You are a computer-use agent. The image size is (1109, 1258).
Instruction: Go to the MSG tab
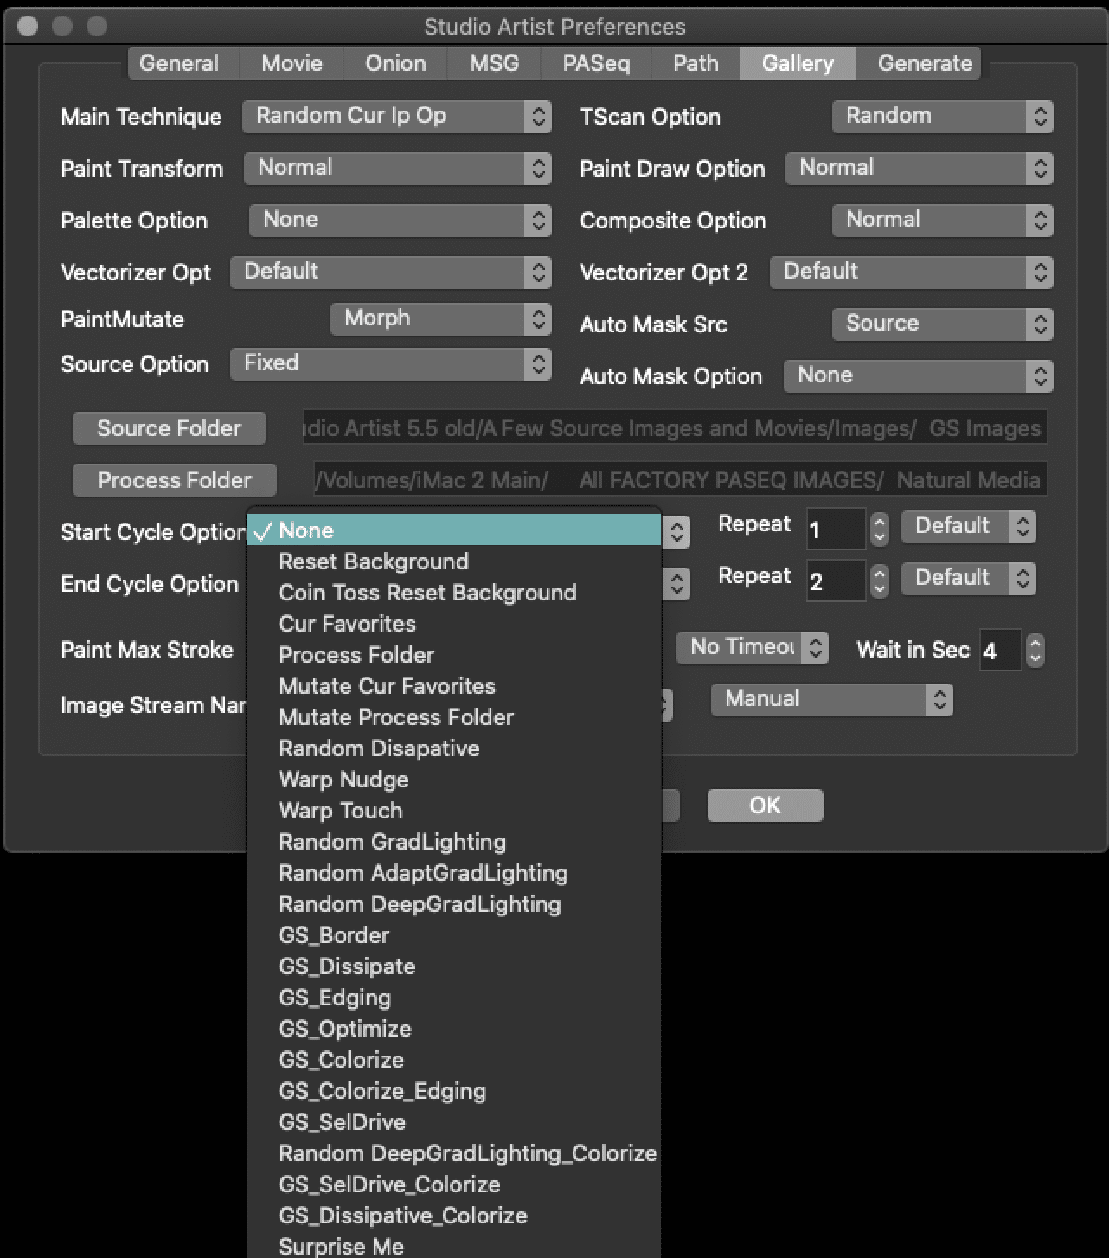click(494, 63)
